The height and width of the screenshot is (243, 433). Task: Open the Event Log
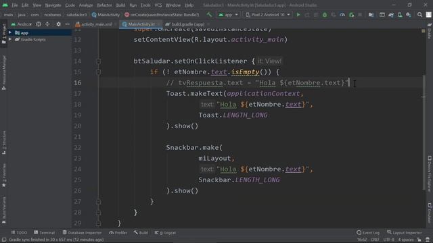[x=368, y=233]
